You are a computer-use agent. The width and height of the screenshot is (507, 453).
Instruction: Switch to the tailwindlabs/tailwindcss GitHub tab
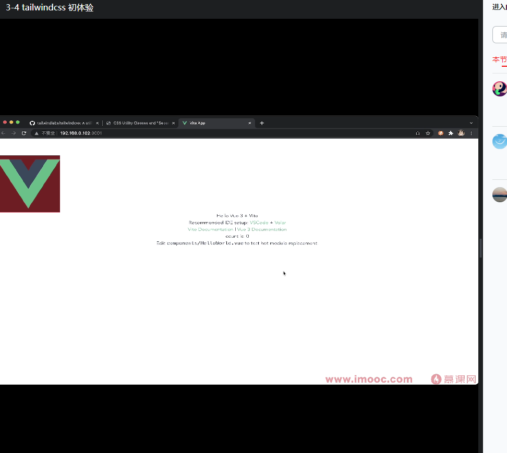(64, 123)
